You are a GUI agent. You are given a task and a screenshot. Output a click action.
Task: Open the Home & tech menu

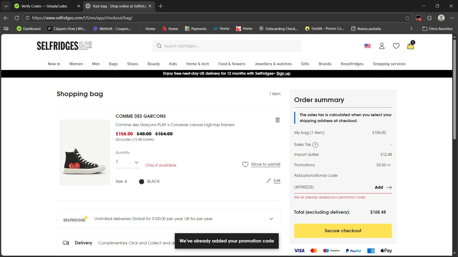198,64
